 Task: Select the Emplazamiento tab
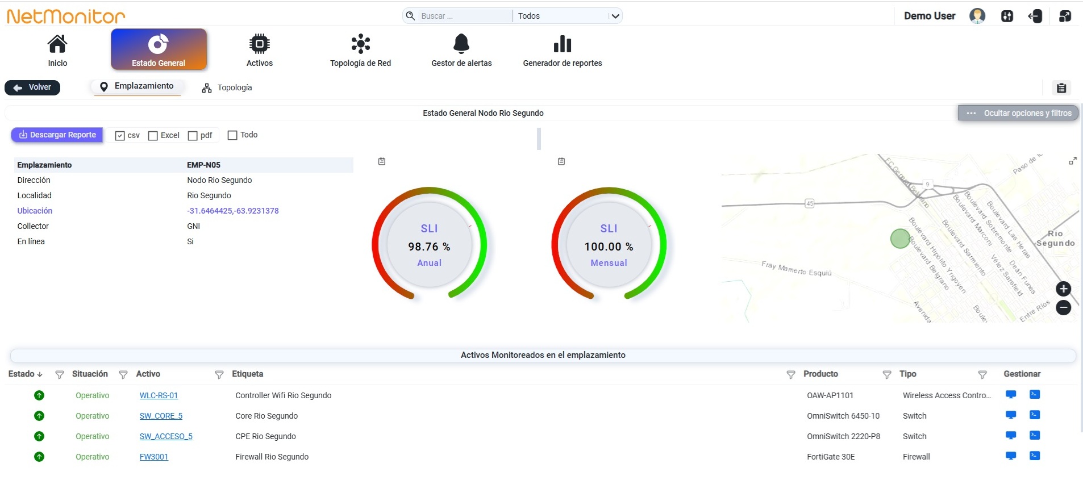point(137,86)
